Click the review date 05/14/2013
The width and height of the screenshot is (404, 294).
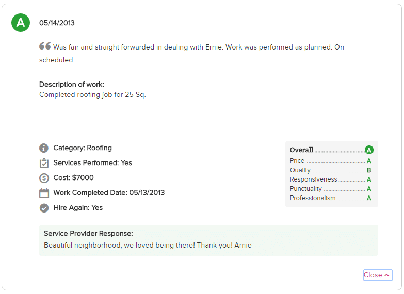pyautogui.click(x=57, y=23)
